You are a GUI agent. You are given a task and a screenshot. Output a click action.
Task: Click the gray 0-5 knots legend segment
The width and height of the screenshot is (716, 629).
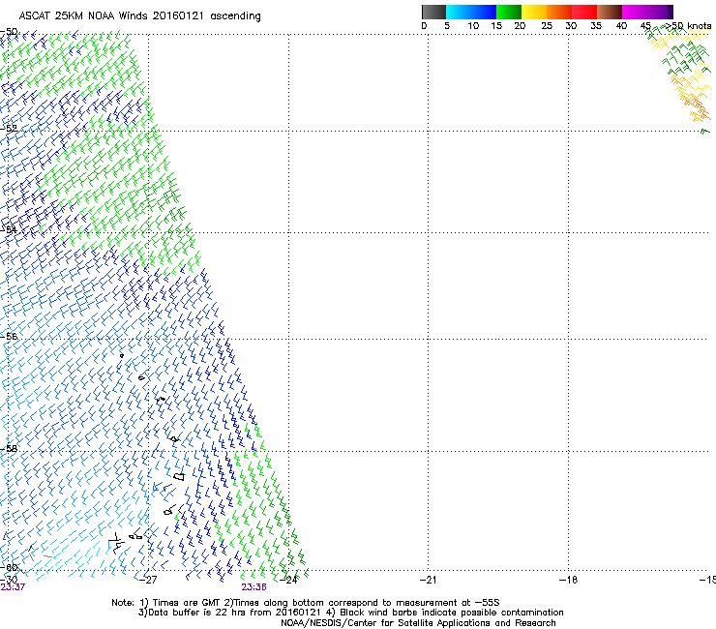pos(433,12)
